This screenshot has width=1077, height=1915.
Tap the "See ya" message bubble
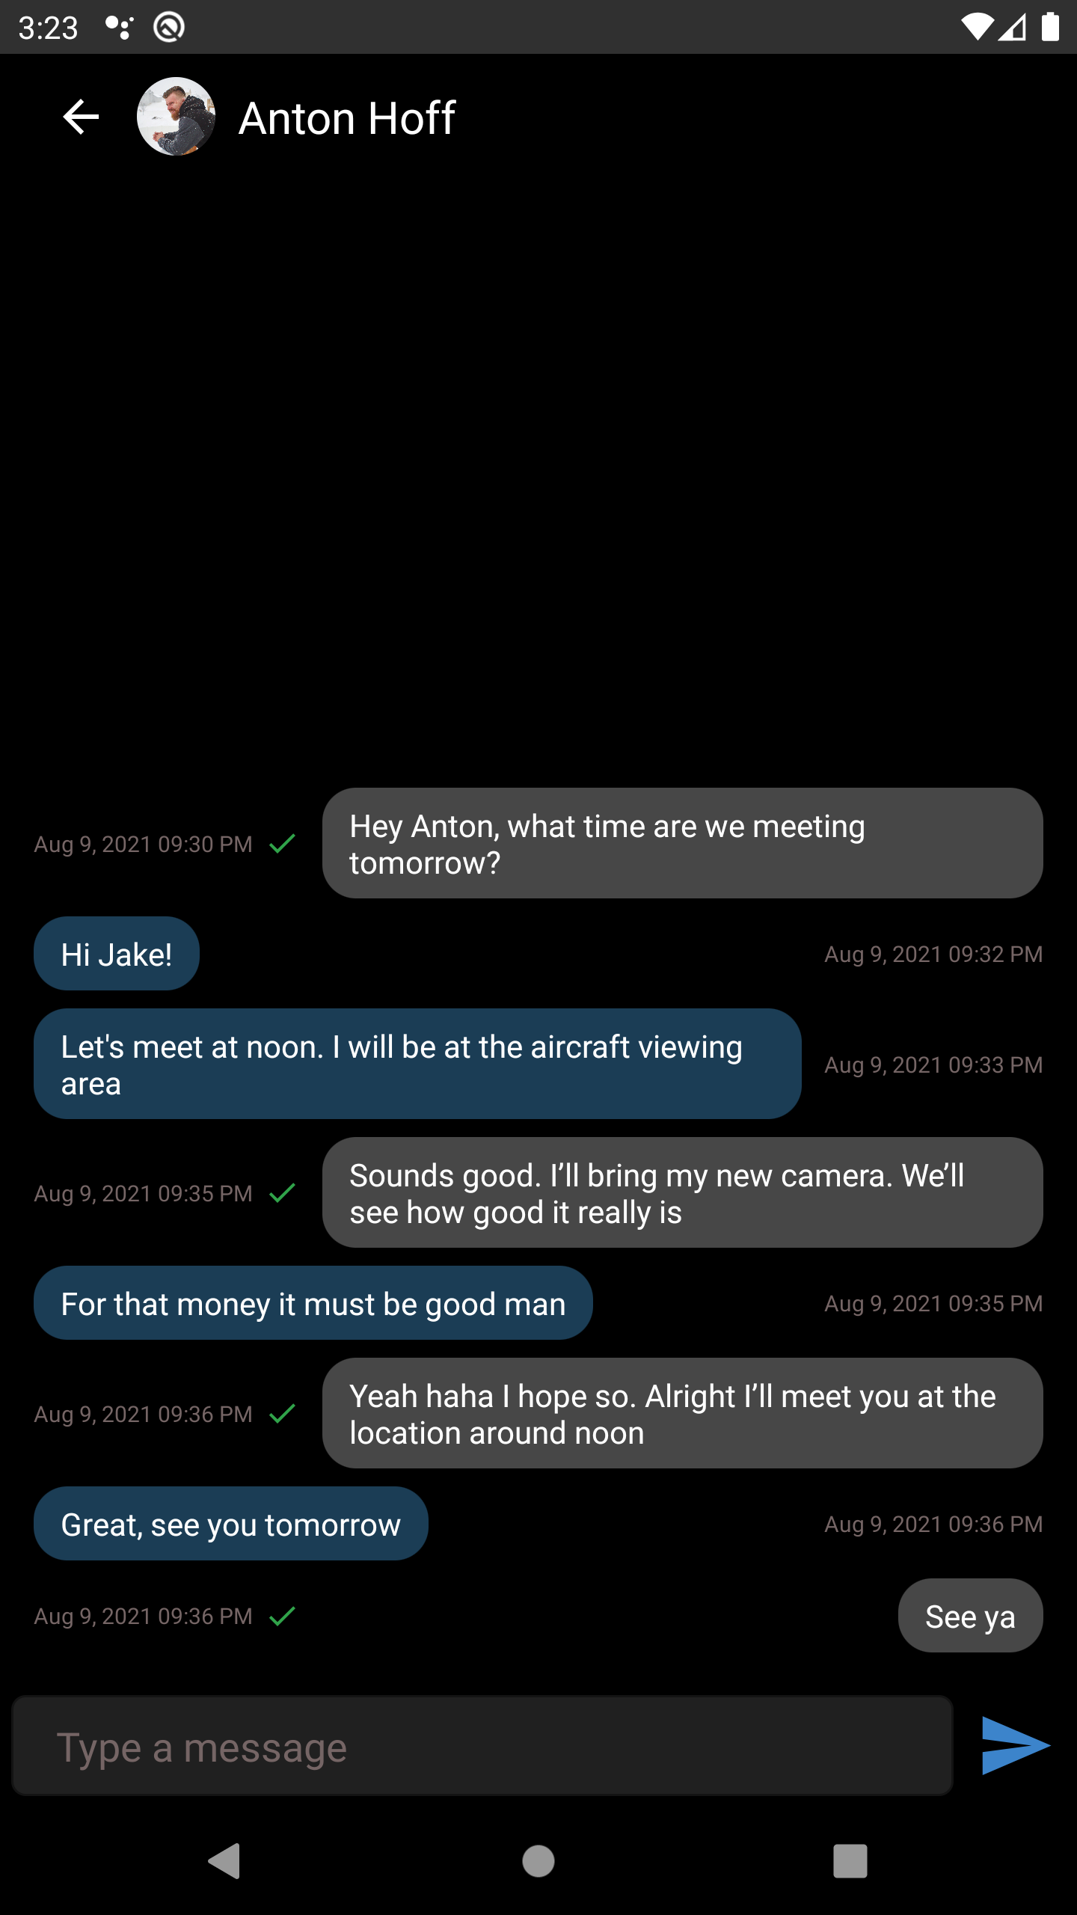[x=970, y=1616]
